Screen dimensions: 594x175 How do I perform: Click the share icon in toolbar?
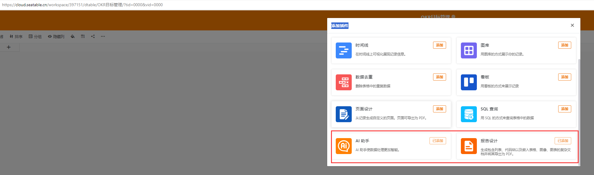(93, 37)
